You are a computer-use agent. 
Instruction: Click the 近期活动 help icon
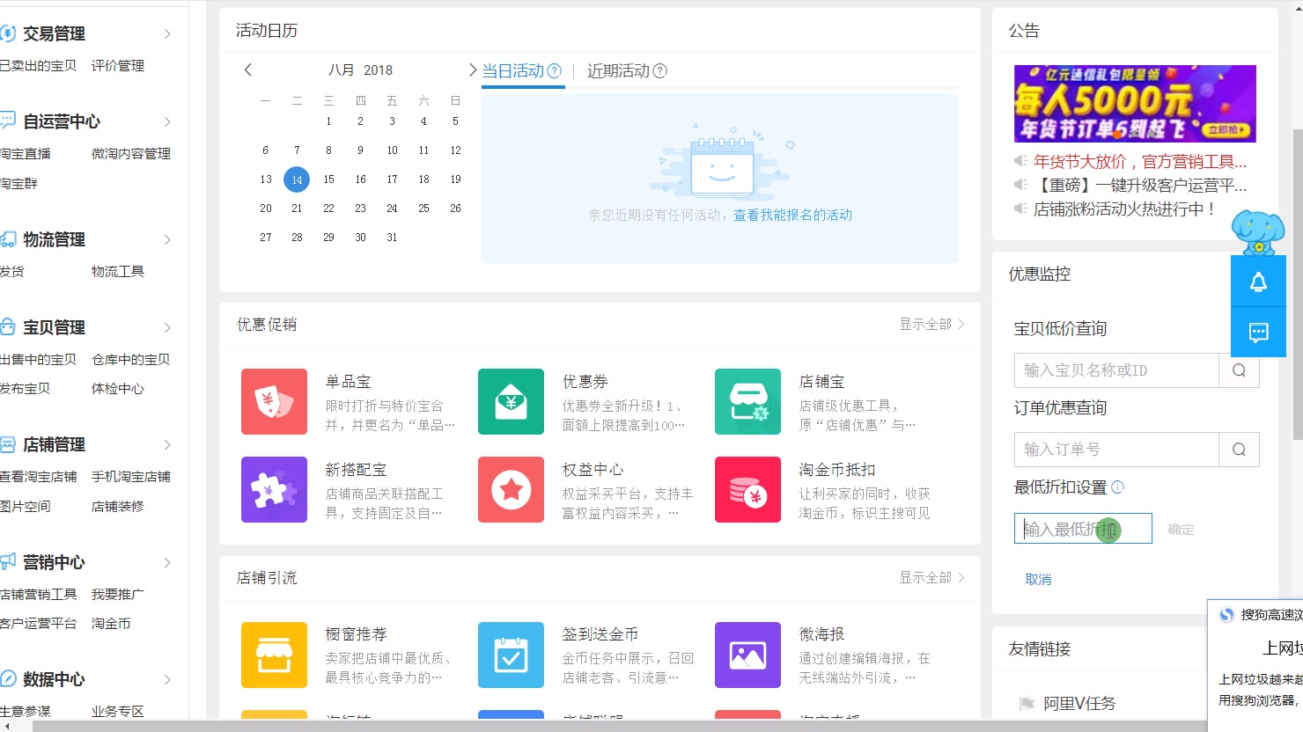(x=659, y=71)
